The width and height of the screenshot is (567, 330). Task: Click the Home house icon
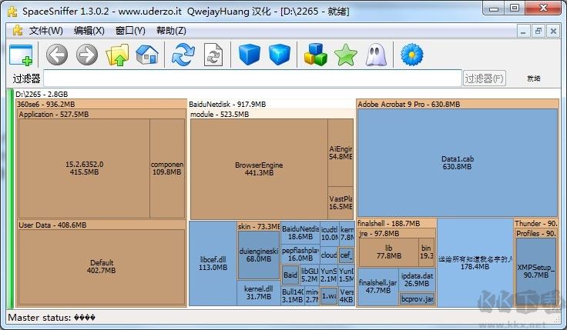click(147, 55)
